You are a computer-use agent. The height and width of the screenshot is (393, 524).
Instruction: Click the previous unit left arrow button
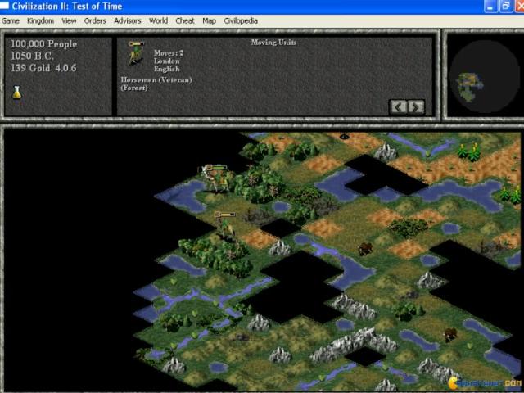[398, 107]
